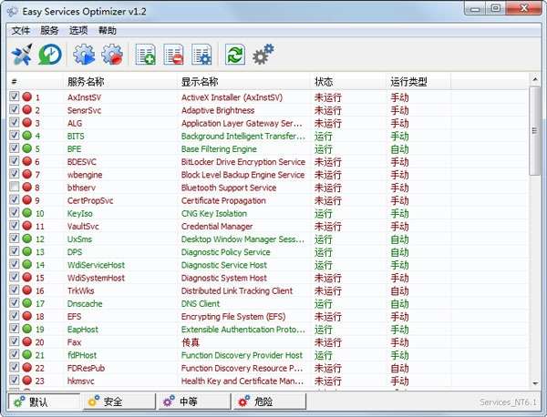
Task: Click the application icon in title bar
Action: [12, 12]
